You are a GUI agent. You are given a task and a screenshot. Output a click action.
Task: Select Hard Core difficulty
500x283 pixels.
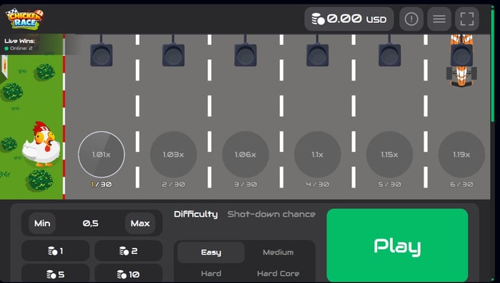(x=278, y=274)
